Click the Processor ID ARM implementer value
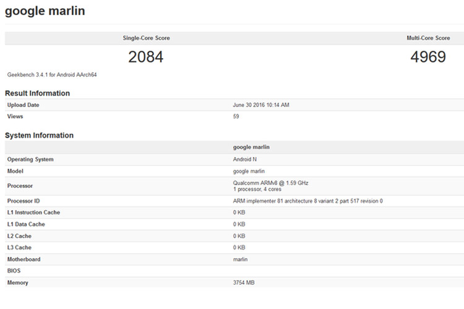 pos(307,201)
